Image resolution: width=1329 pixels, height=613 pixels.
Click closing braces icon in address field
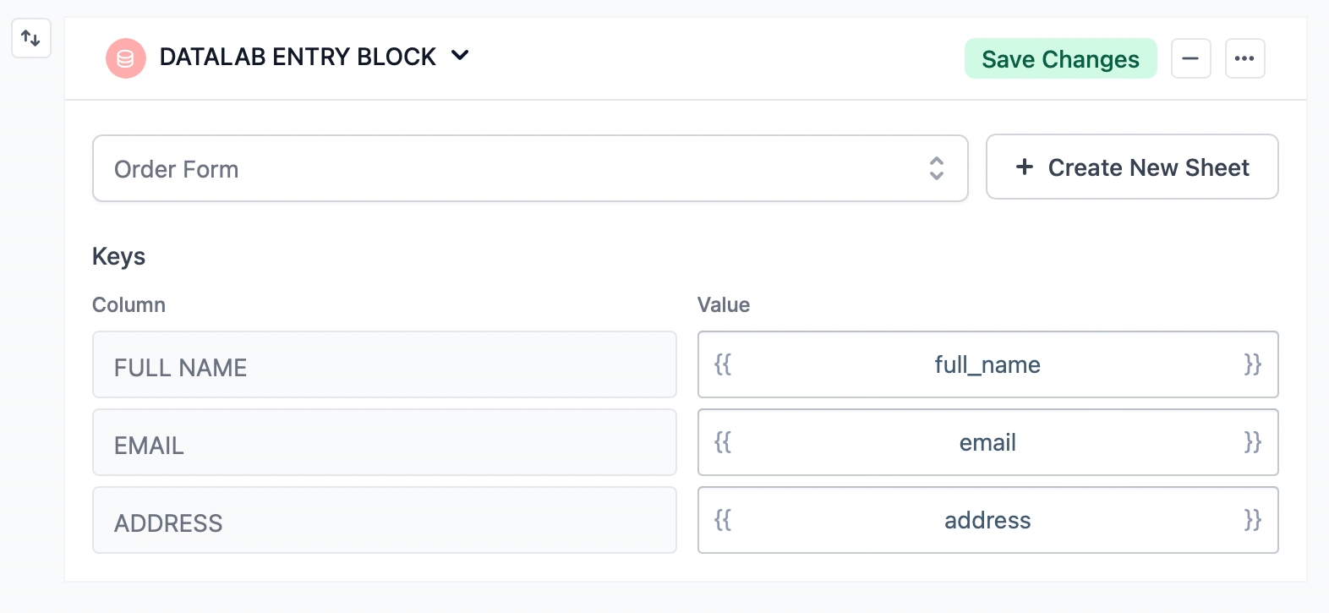1253,520
